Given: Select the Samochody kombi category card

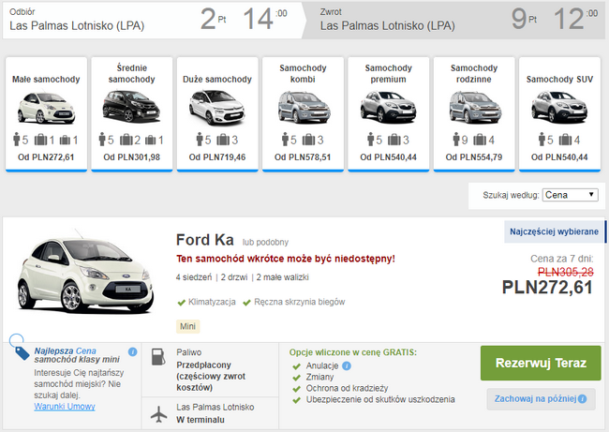Looking at the screenshot, I should click(303, 114).
